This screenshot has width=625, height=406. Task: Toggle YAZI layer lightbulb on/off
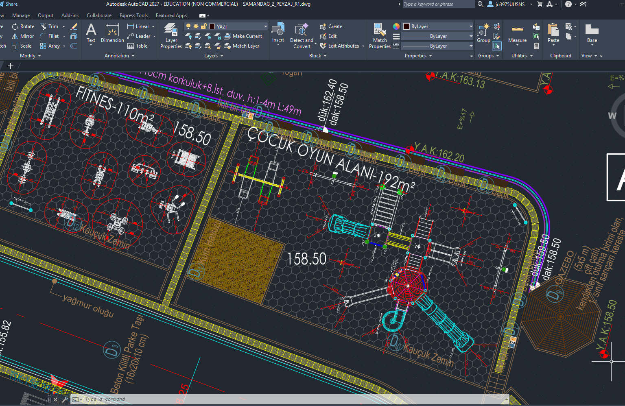click(x=188, y=26)
